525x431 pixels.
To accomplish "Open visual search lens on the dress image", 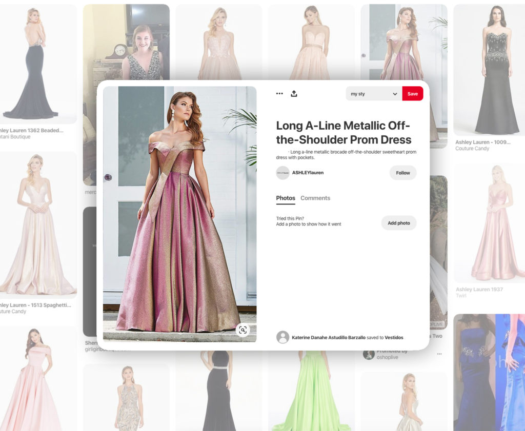I will coord(243,330).
